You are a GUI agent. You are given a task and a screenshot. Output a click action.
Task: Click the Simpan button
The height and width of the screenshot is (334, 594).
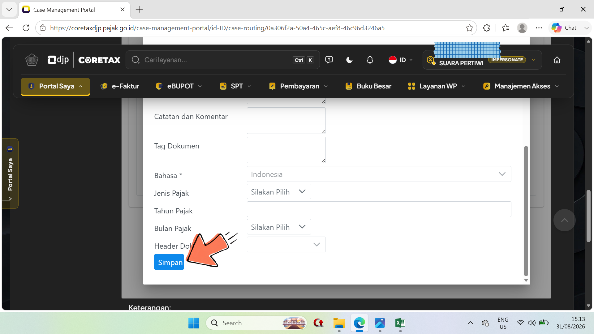pos(169,262)
